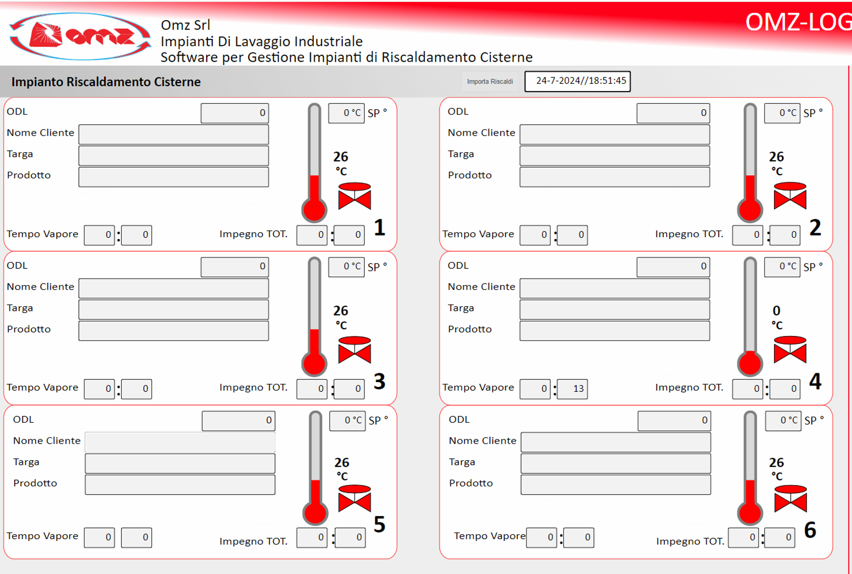Select the ODL field of tank 2
Image resolution: width=852 pixels, height=574 pixels.
(x=673, y=113)
